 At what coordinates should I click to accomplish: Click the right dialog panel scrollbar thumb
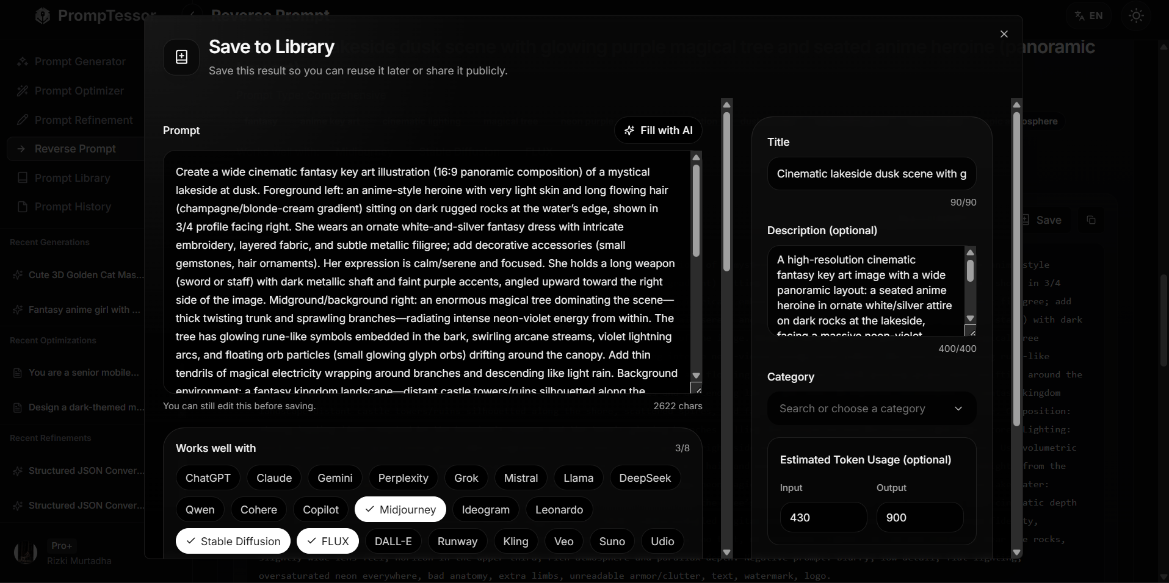[1016, 268]
